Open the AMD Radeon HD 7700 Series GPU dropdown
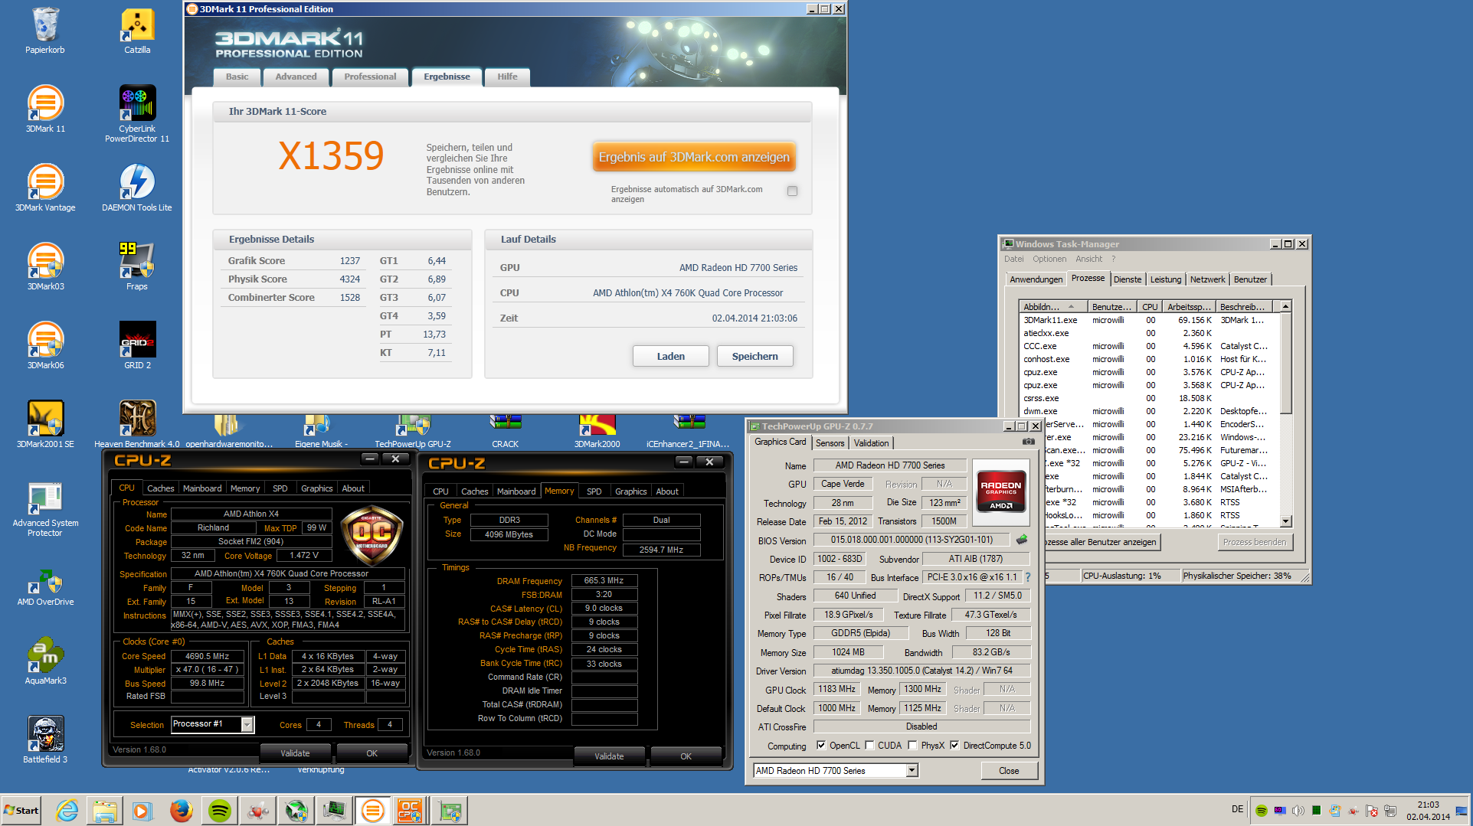 [x=912, y=771]
